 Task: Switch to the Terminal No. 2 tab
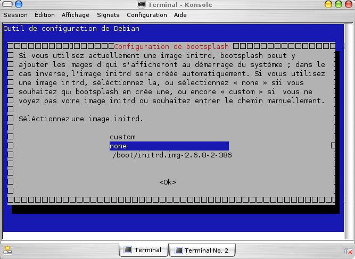[x=202, y=250]
